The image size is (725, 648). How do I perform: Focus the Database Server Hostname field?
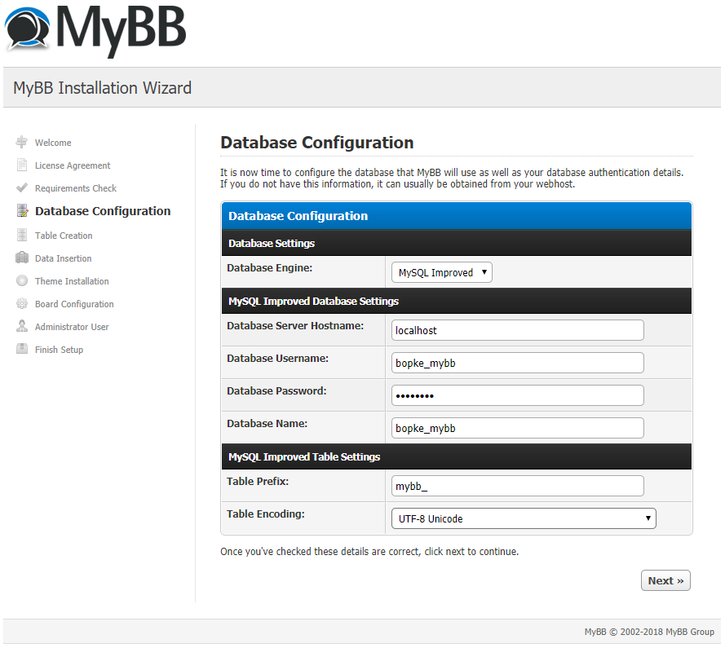[517, 330]
